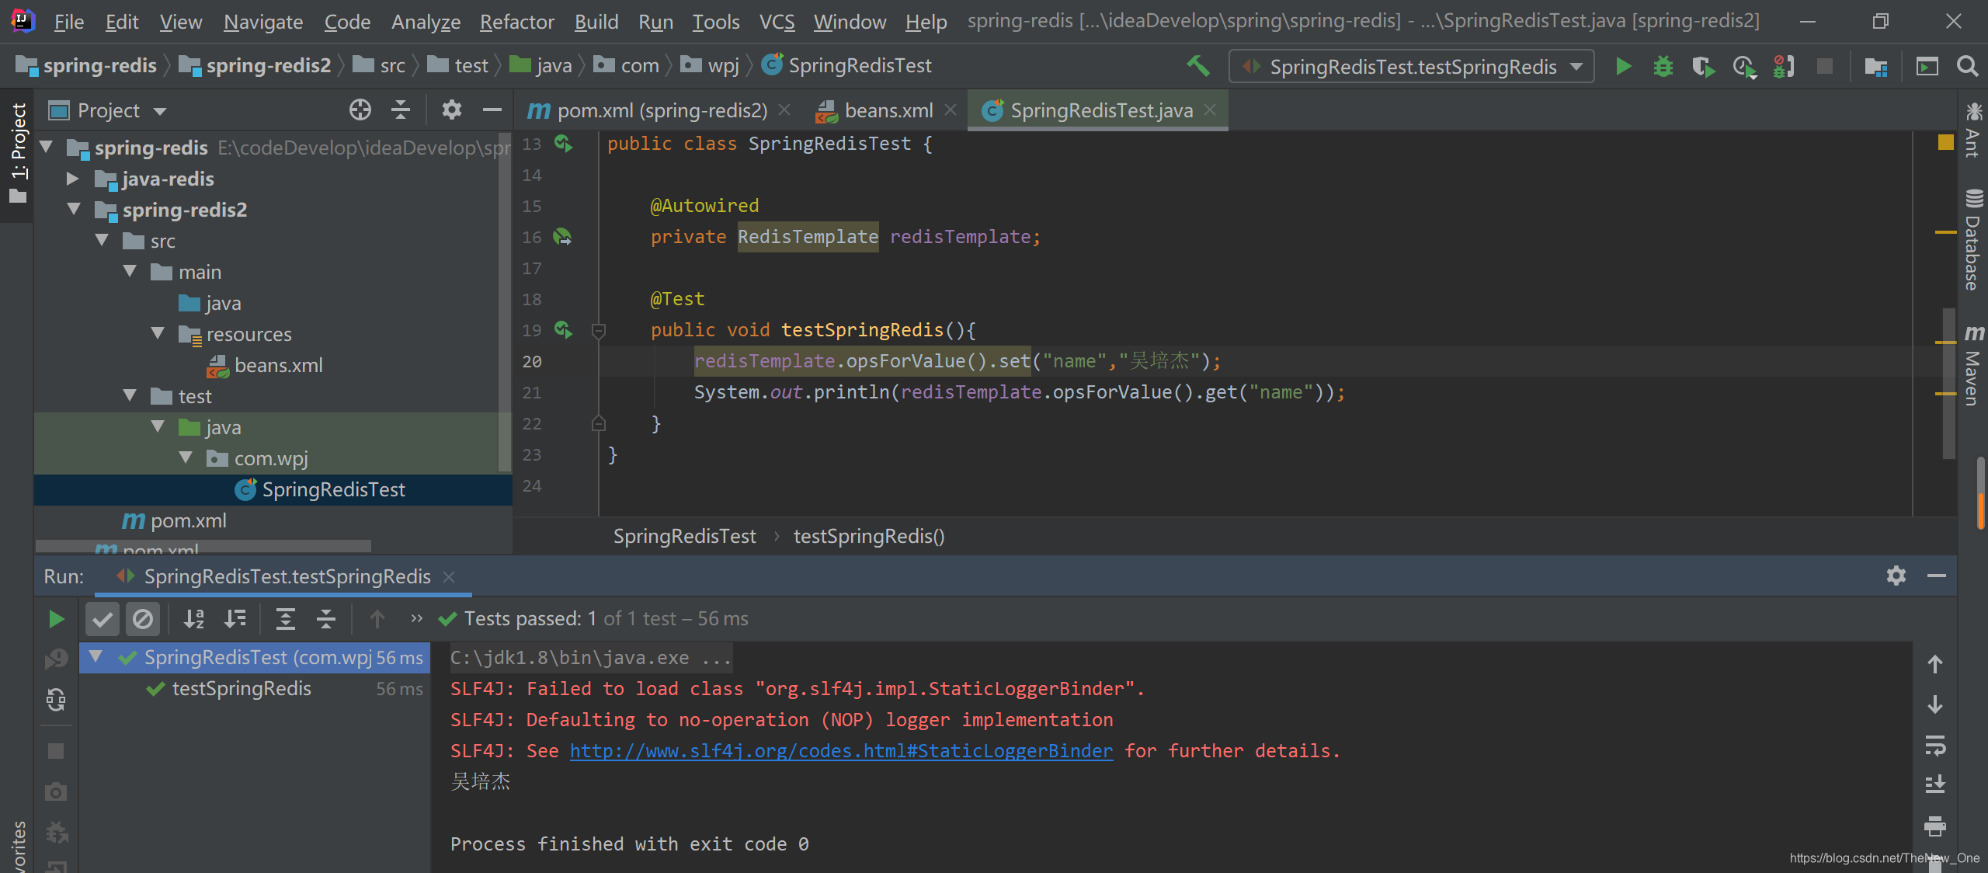Image resolution: width=1988 pixels, height=873 pixels.
Task: Open Project panel settings gear
Action: point(451,110)
